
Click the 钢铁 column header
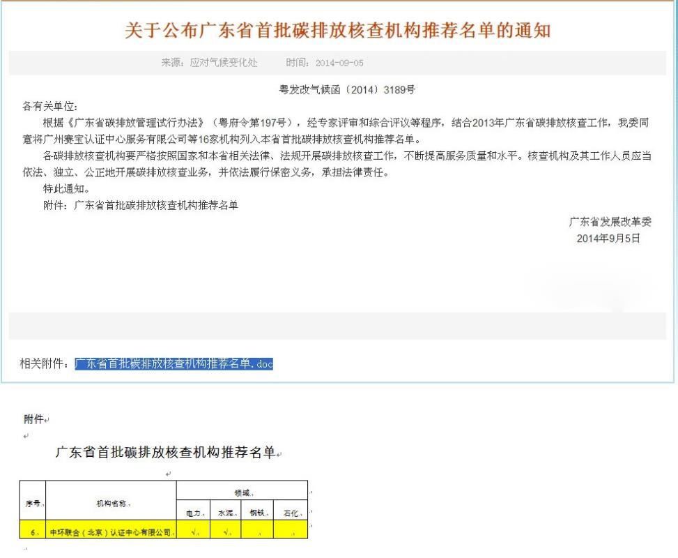pos(257,513)
